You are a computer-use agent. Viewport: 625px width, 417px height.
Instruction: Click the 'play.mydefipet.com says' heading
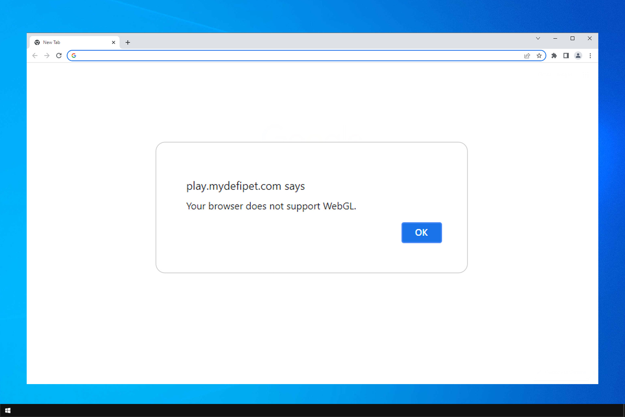click(245, 186)
